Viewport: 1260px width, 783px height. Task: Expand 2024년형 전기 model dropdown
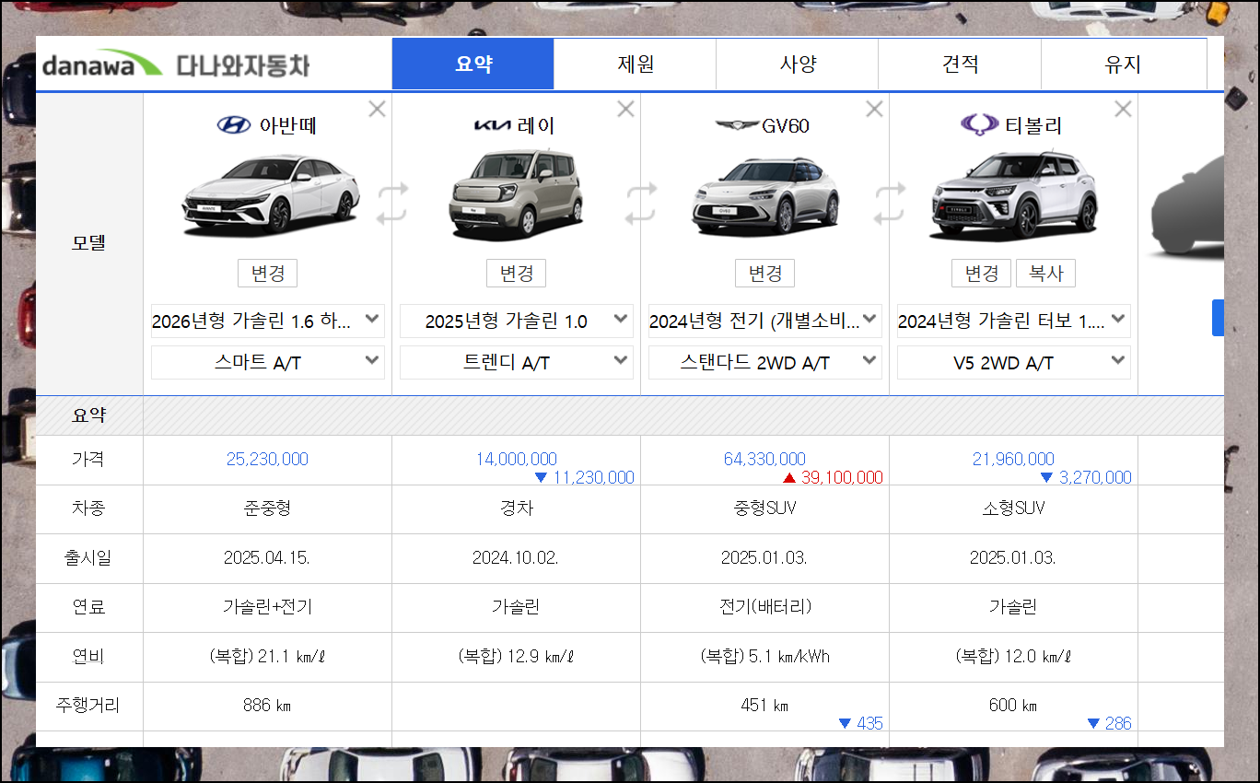click(765, 321)
